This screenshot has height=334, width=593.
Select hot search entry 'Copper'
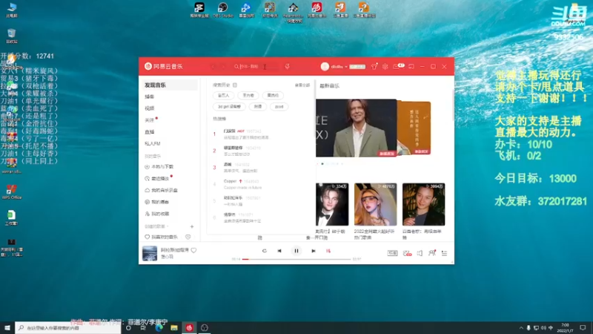[x=261, y=184]
